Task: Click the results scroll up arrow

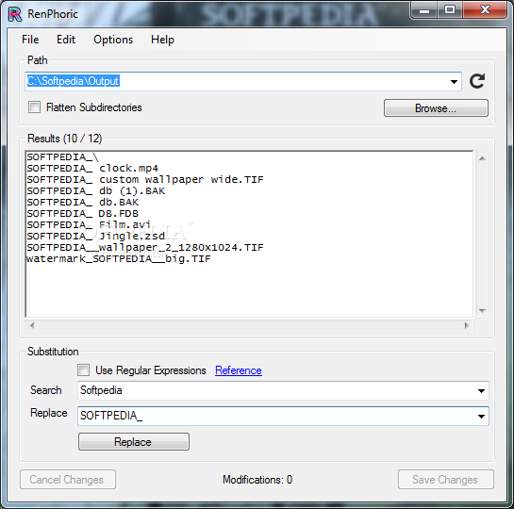Action: coord(482,158)
